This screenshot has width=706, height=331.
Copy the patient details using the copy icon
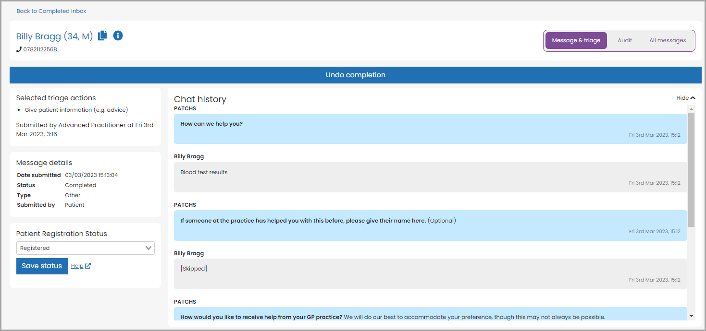click(x=102, y=35)
